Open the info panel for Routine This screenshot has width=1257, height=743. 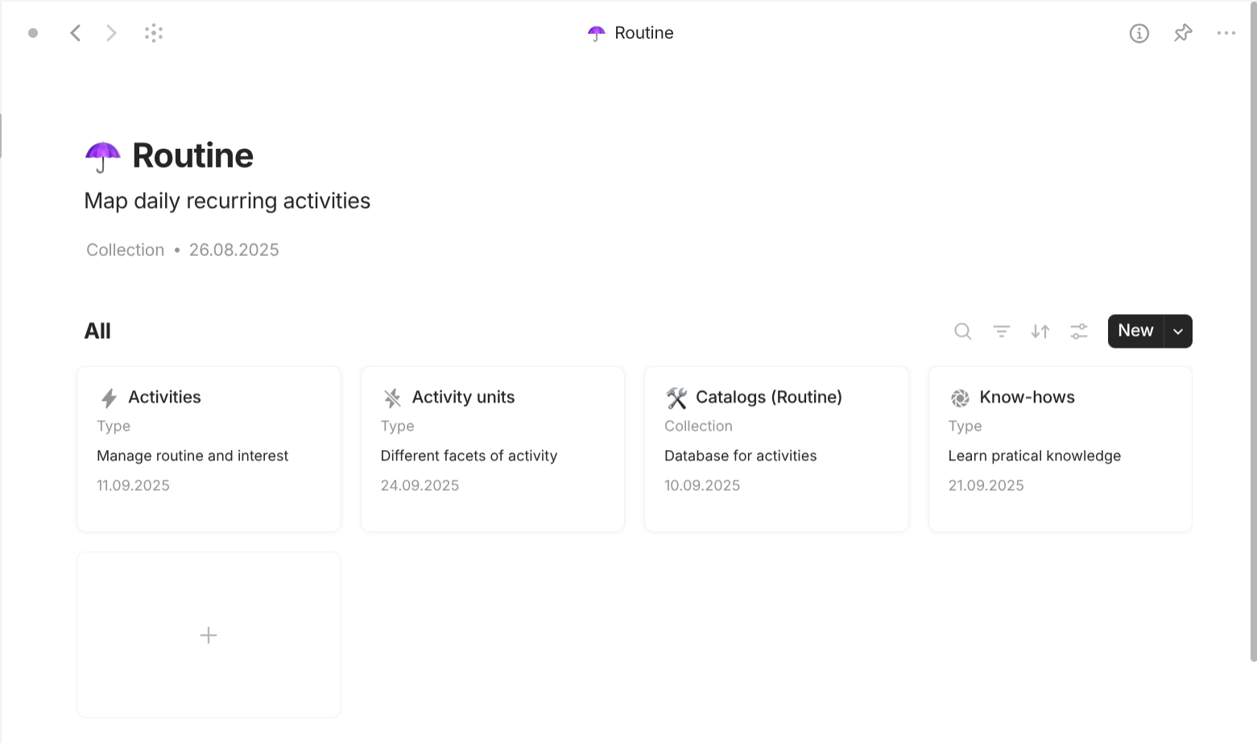pyautogui.click(x=1139, y=33)
